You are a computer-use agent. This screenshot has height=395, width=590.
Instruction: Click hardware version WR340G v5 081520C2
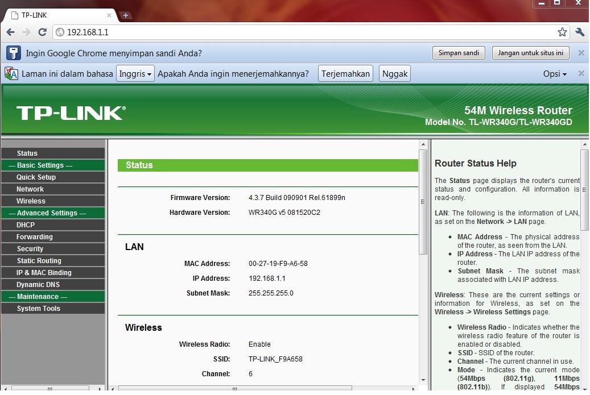click(x=284, y=213)
